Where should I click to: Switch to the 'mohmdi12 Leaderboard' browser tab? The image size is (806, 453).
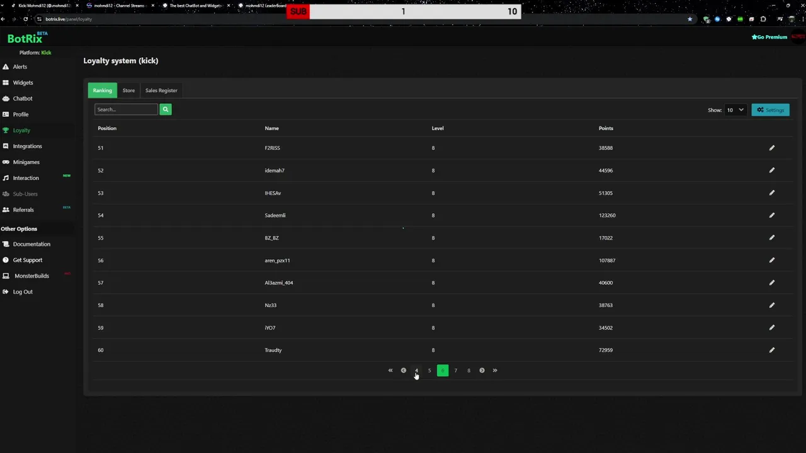[263, 6]
